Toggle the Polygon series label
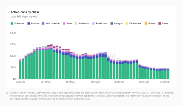The height and width of the screenshot is (106, 182). [118, 23]
